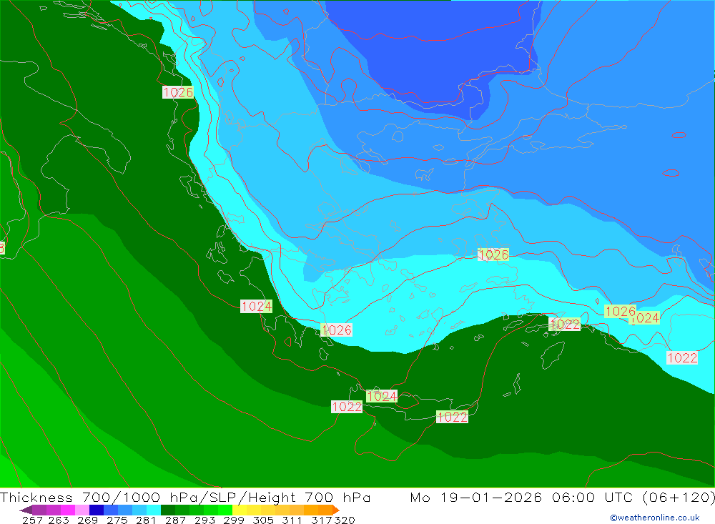
Task: Click the orange arrow at legend end
Action: pos(336,510)
